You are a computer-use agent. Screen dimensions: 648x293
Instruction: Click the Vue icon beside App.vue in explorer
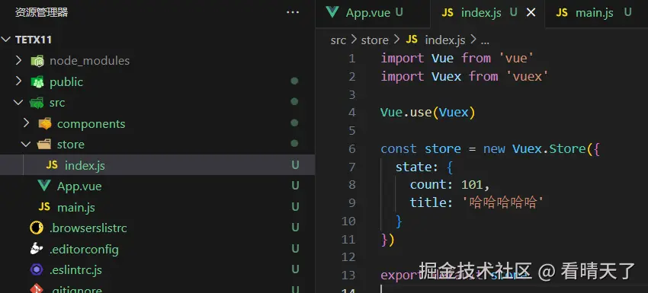pos(44,186)
